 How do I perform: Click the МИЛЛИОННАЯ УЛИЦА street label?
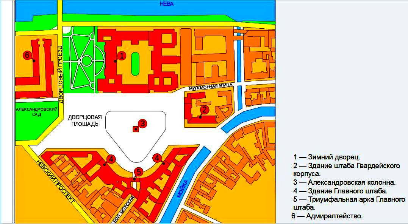211,87
